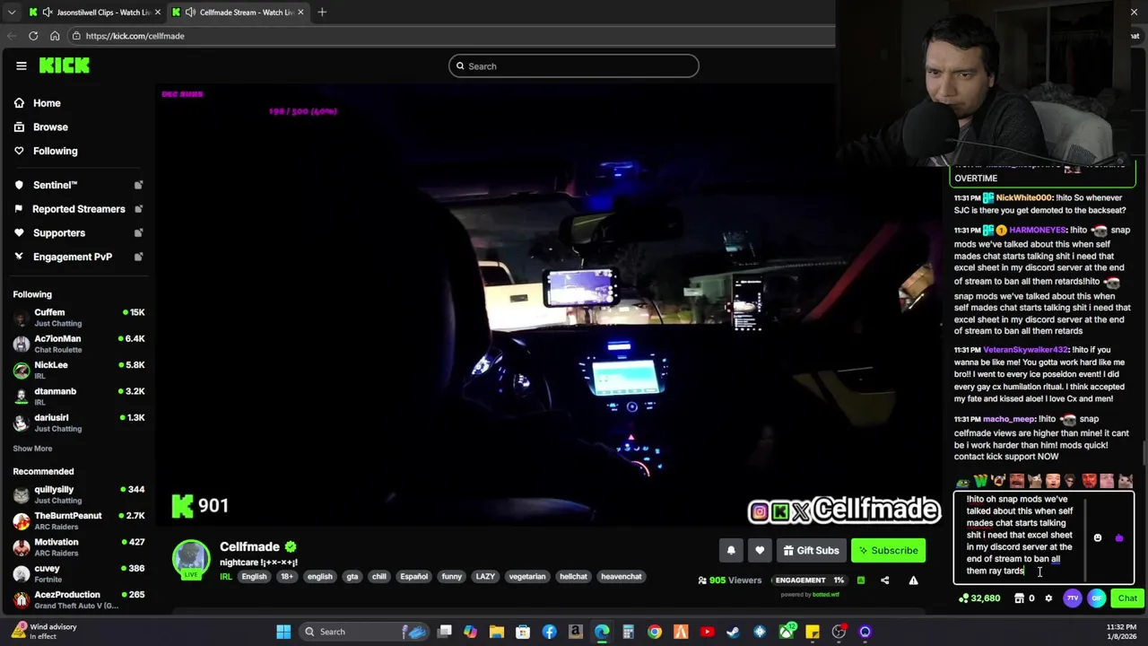
Task: Open the chat shop icon
Action: 1019,598
